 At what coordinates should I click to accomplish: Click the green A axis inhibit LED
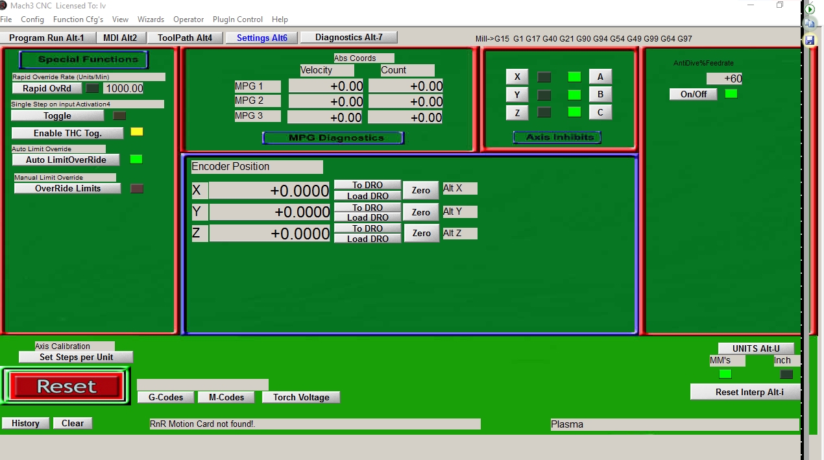pyautogui.click(x=574, y=77)
